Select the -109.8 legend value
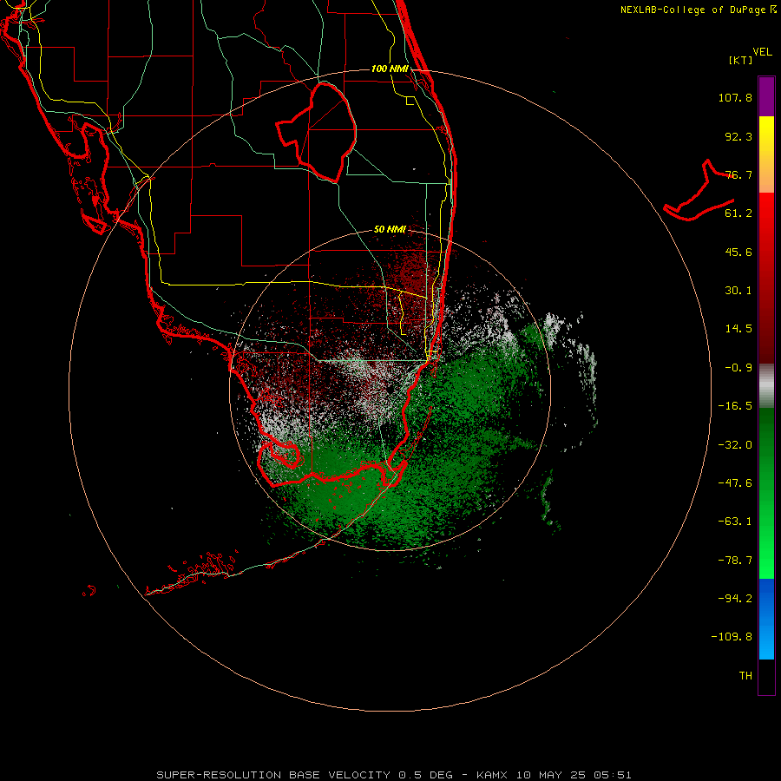The width and height of the screenshot is (781, 781). [x=732, y=637]
